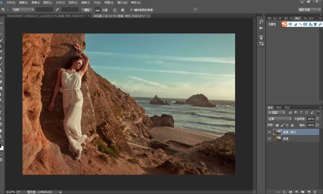Toggle 删除裁剪的像素 checkbox
Image resolution: width=323 pixels, height=194 pixels.
coord(131,10)
